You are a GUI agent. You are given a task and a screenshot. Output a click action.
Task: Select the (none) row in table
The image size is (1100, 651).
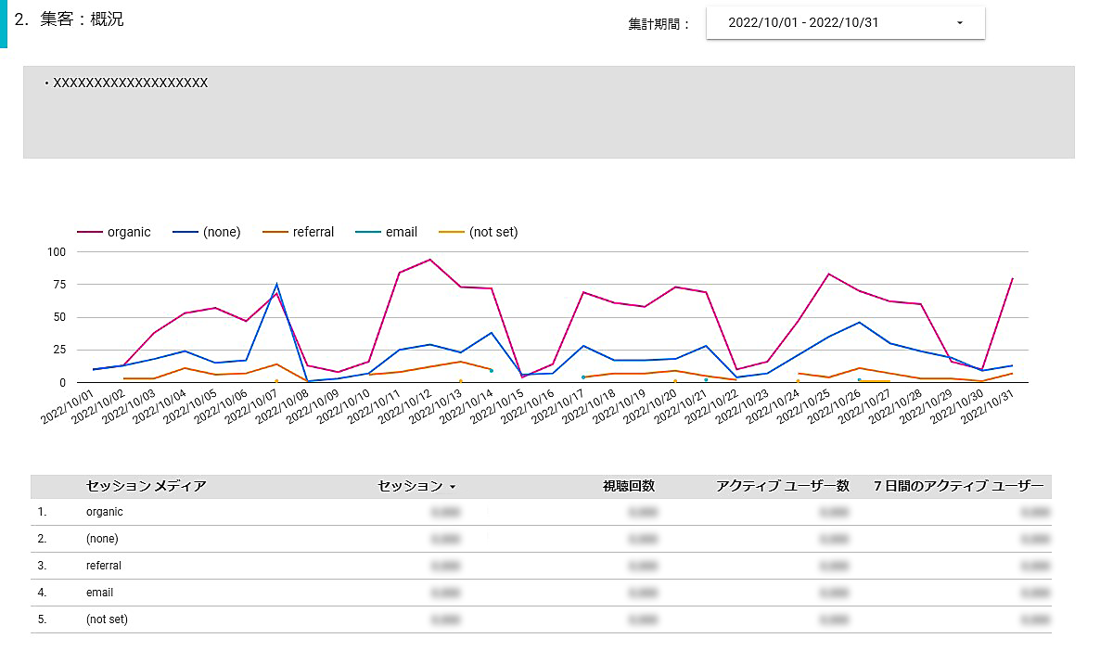pyautogui.click(x=102, y=539)
